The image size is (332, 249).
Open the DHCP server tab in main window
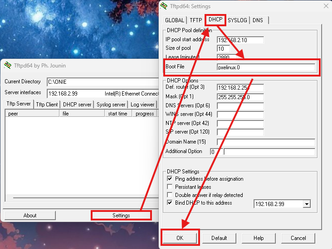tap(77, 105)
